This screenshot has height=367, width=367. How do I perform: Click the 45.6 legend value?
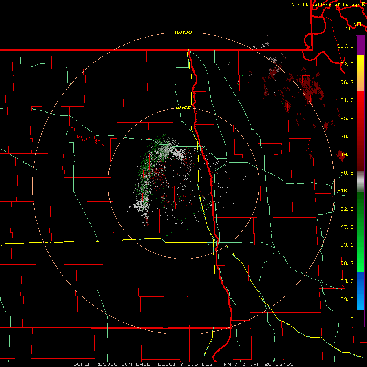pyautogui.click(x=347, y=118)
